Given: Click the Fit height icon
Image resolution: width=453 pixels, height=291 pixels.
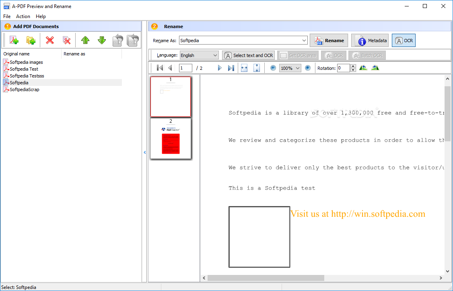Looking at the screenshot, I should pos(257,68).
